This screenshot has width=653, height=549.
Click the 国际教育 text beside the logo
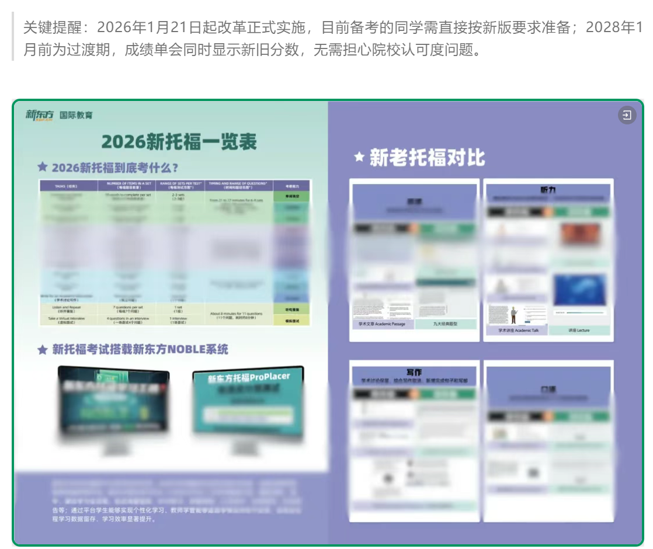(77, 115)
